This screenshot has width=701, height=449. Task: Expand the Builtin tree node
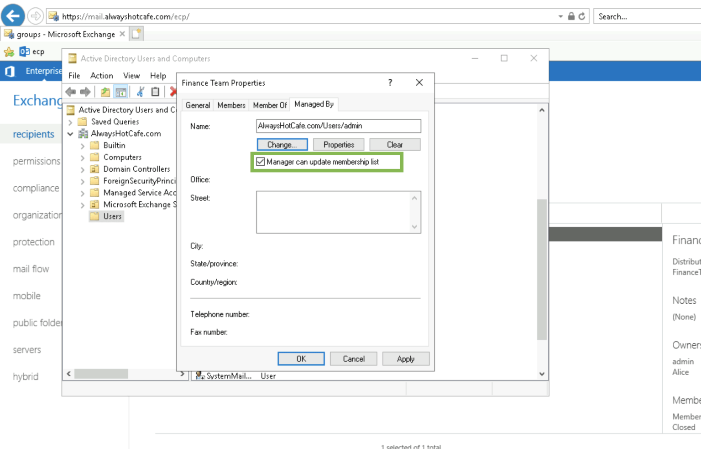pyautogui.click(x=83, y=146)
